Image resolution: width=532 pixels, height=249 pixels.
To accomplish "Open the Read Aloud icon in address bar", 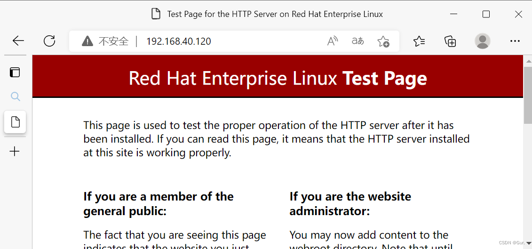I will point(333,41).
